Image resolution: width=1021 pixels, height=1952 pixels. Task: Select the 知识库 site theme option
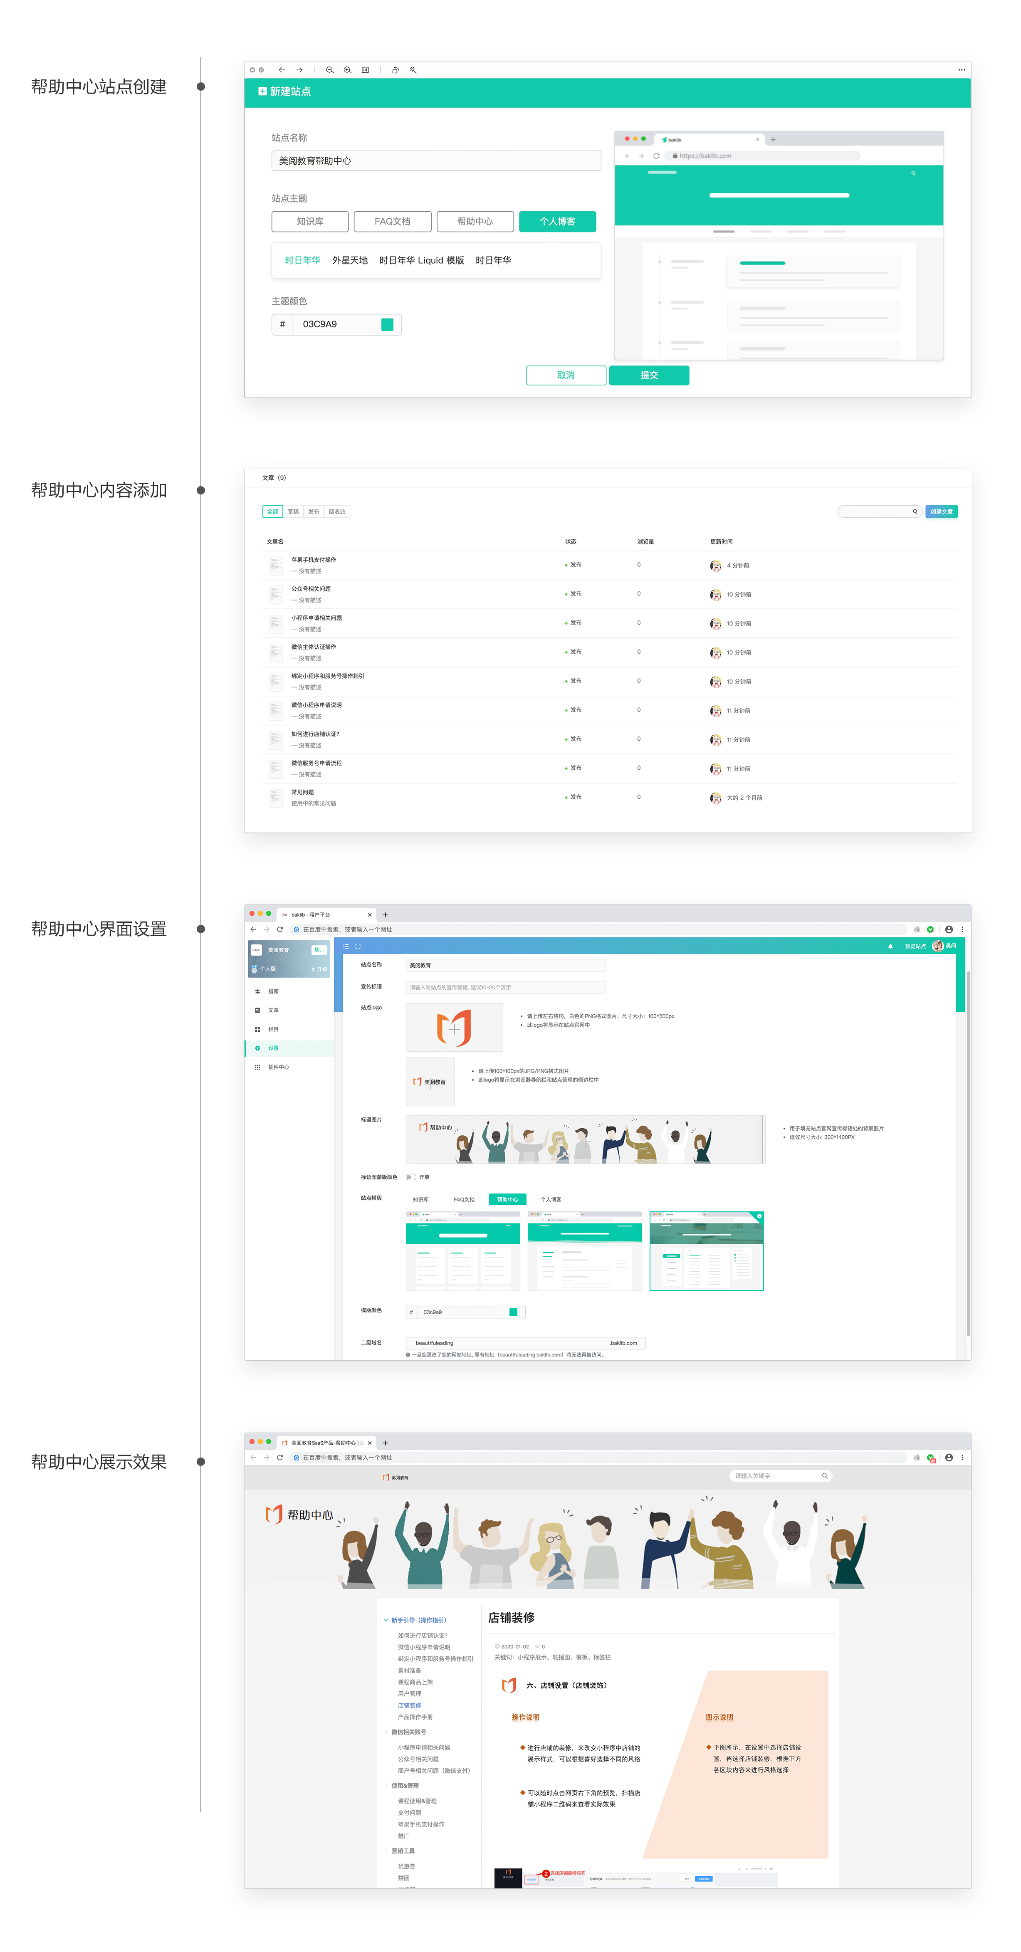point(310,221)
